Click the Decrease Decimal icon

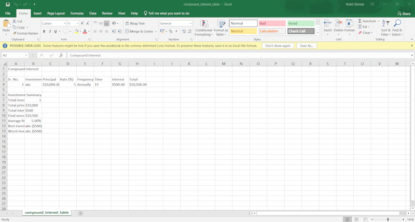[x=190, y=32]
